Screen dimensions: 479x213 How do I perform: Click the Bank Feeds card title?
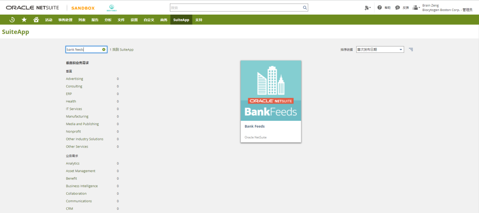(x=255, y=126)
